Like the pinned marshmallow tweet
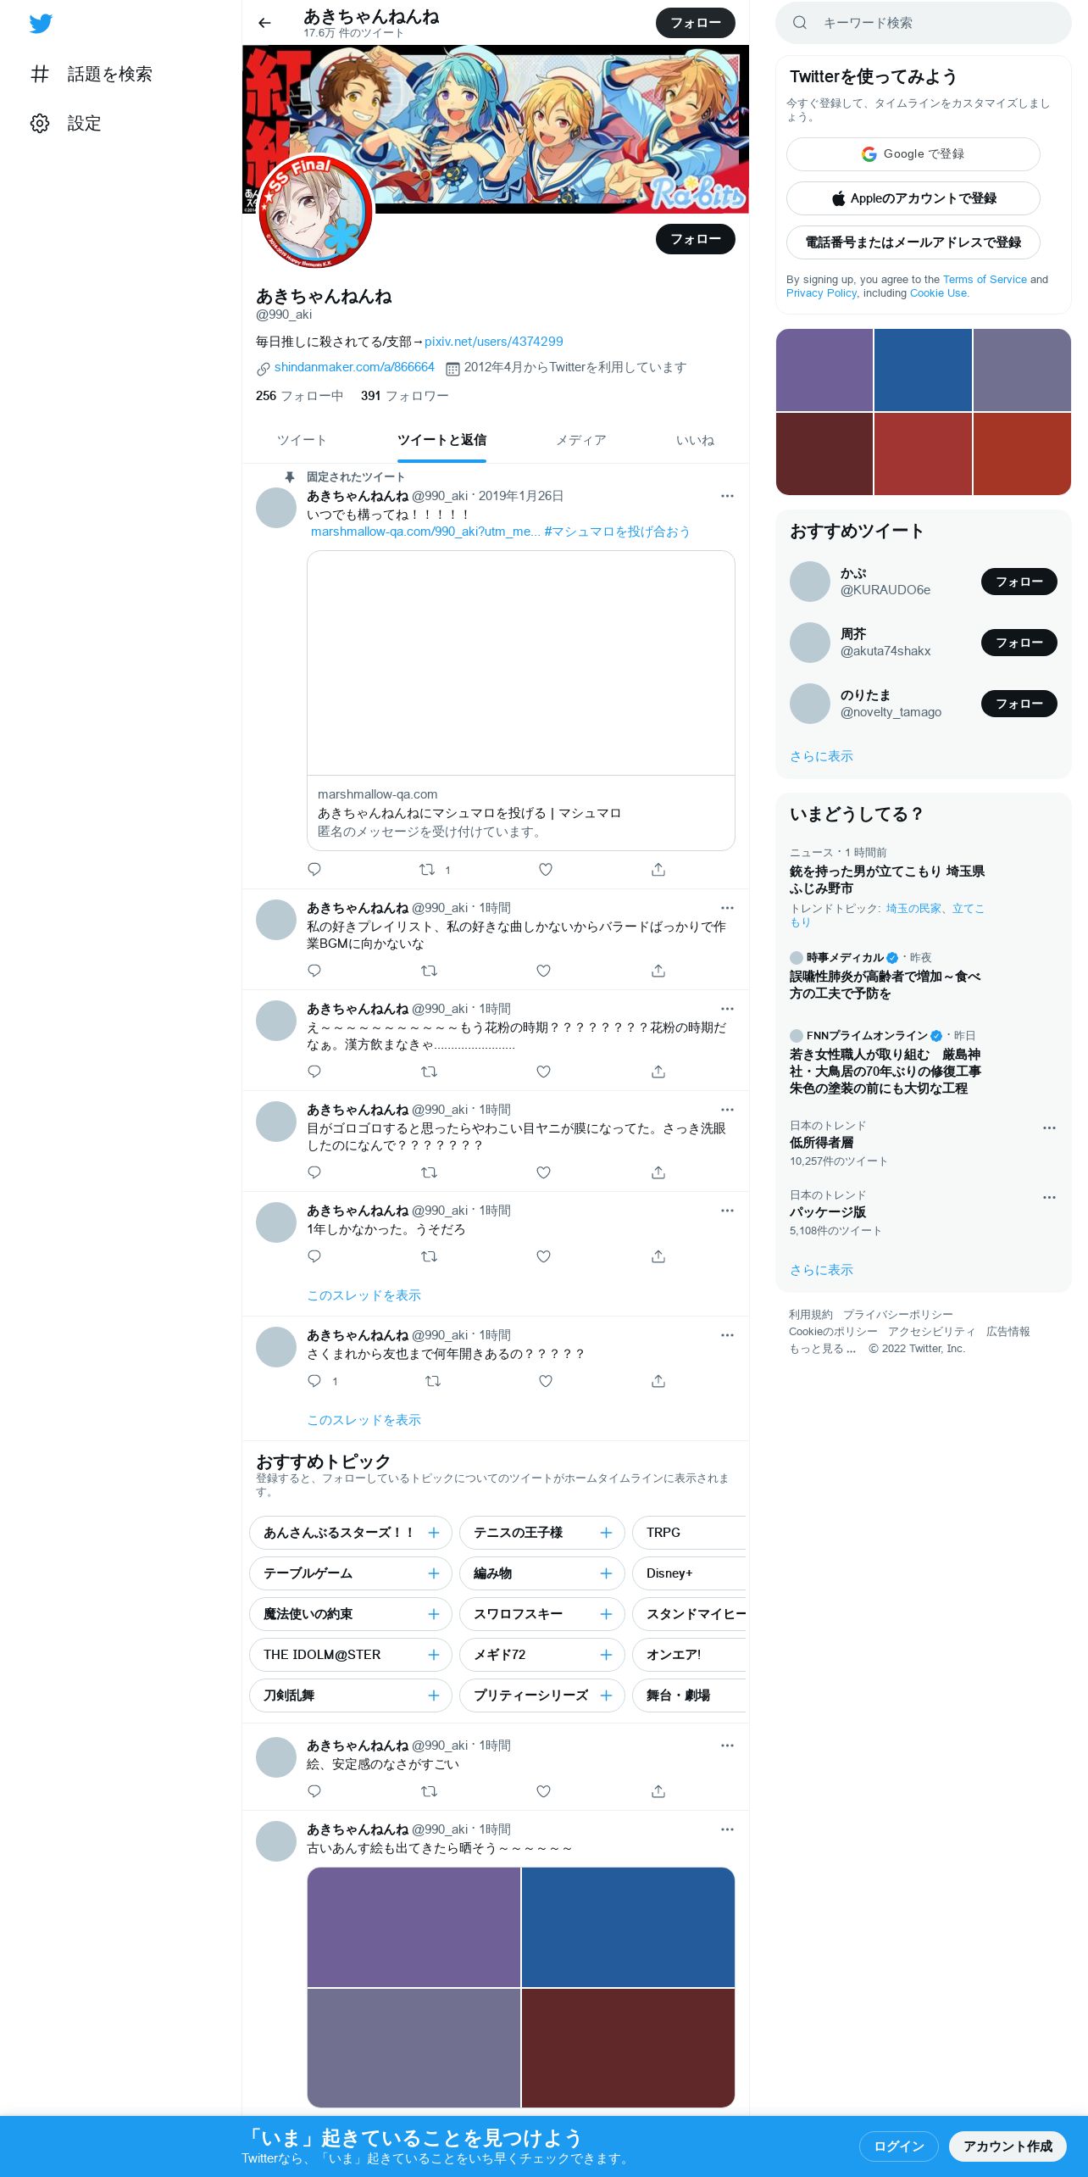The image size is (1088, 2177). [x=546, y=869]
